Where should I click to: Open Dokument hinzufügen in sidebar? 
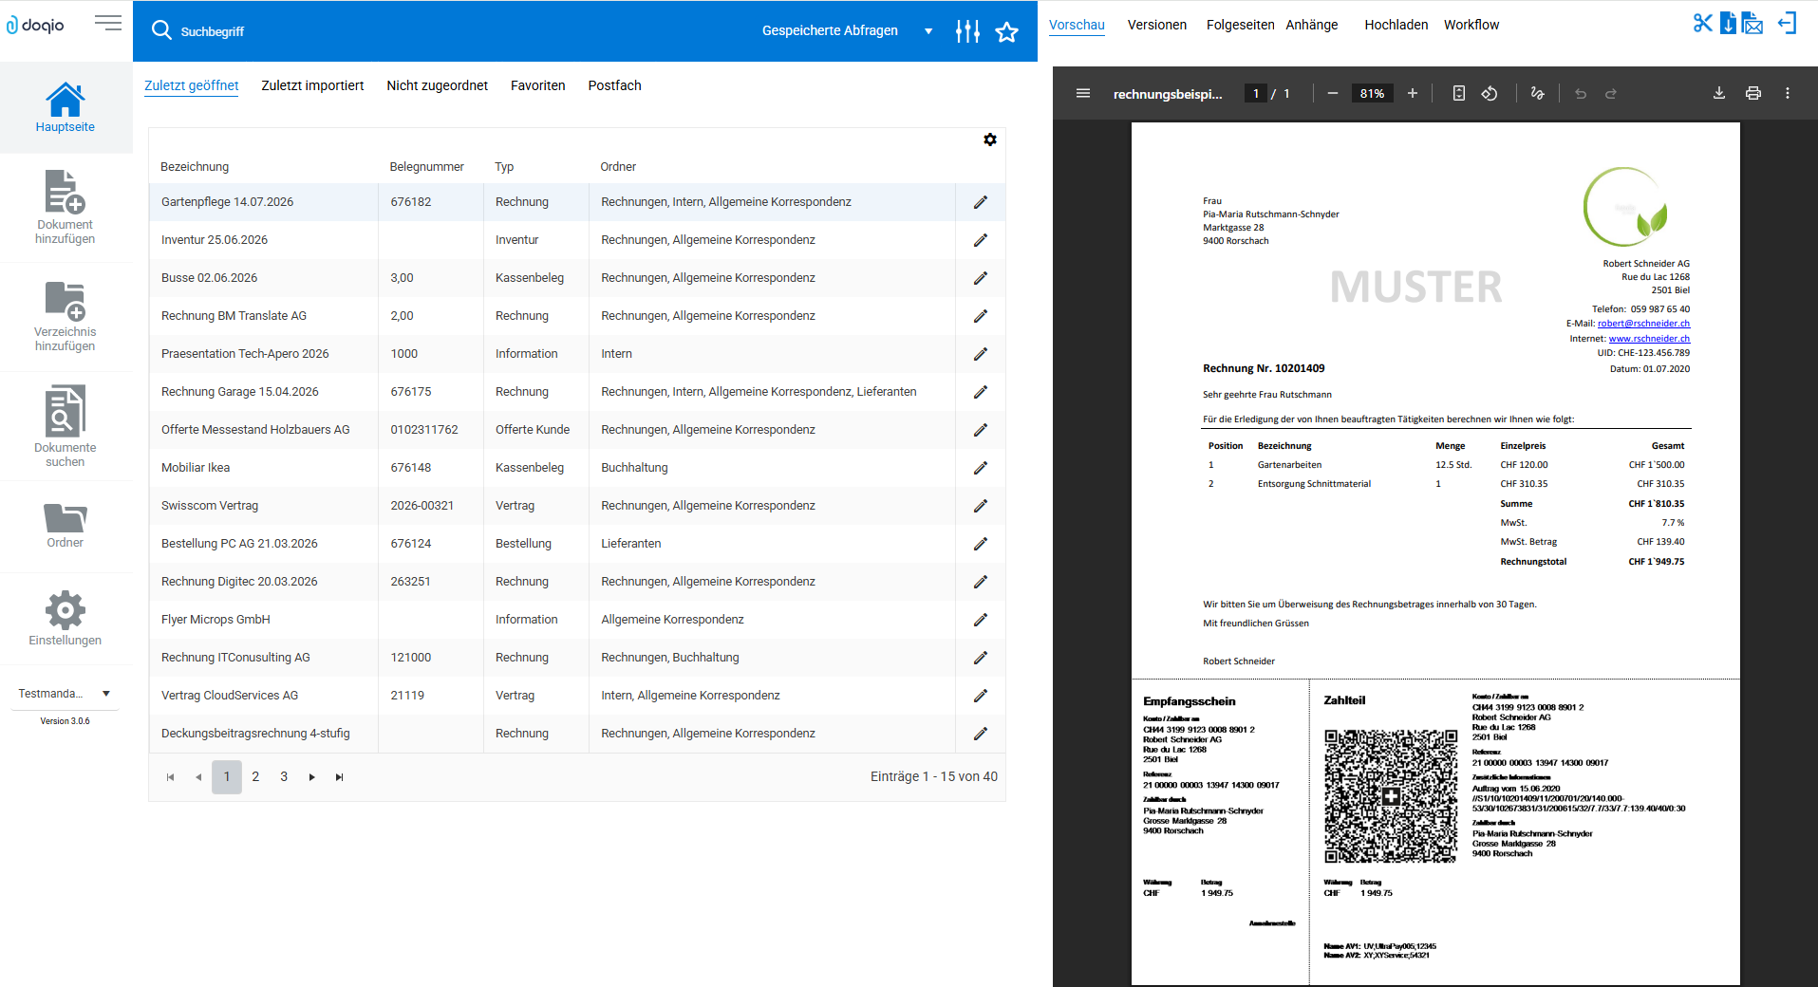tap(66, 208)
